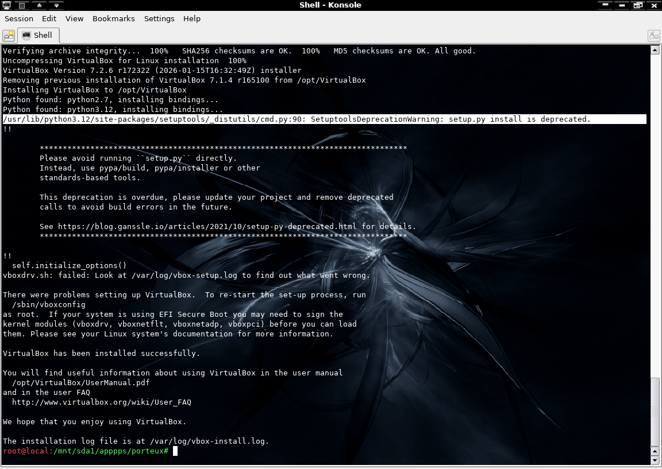This screenshot has width=662, height=469.
Task: Open the View menu
Action: pyautogui.click(x=74, y=18)
